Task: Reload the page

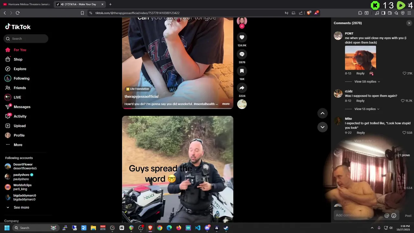Action: (18, 13)
